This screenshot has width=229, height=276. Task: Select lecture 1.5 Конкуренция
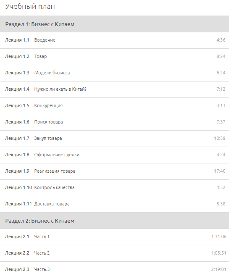click(114, 106)
